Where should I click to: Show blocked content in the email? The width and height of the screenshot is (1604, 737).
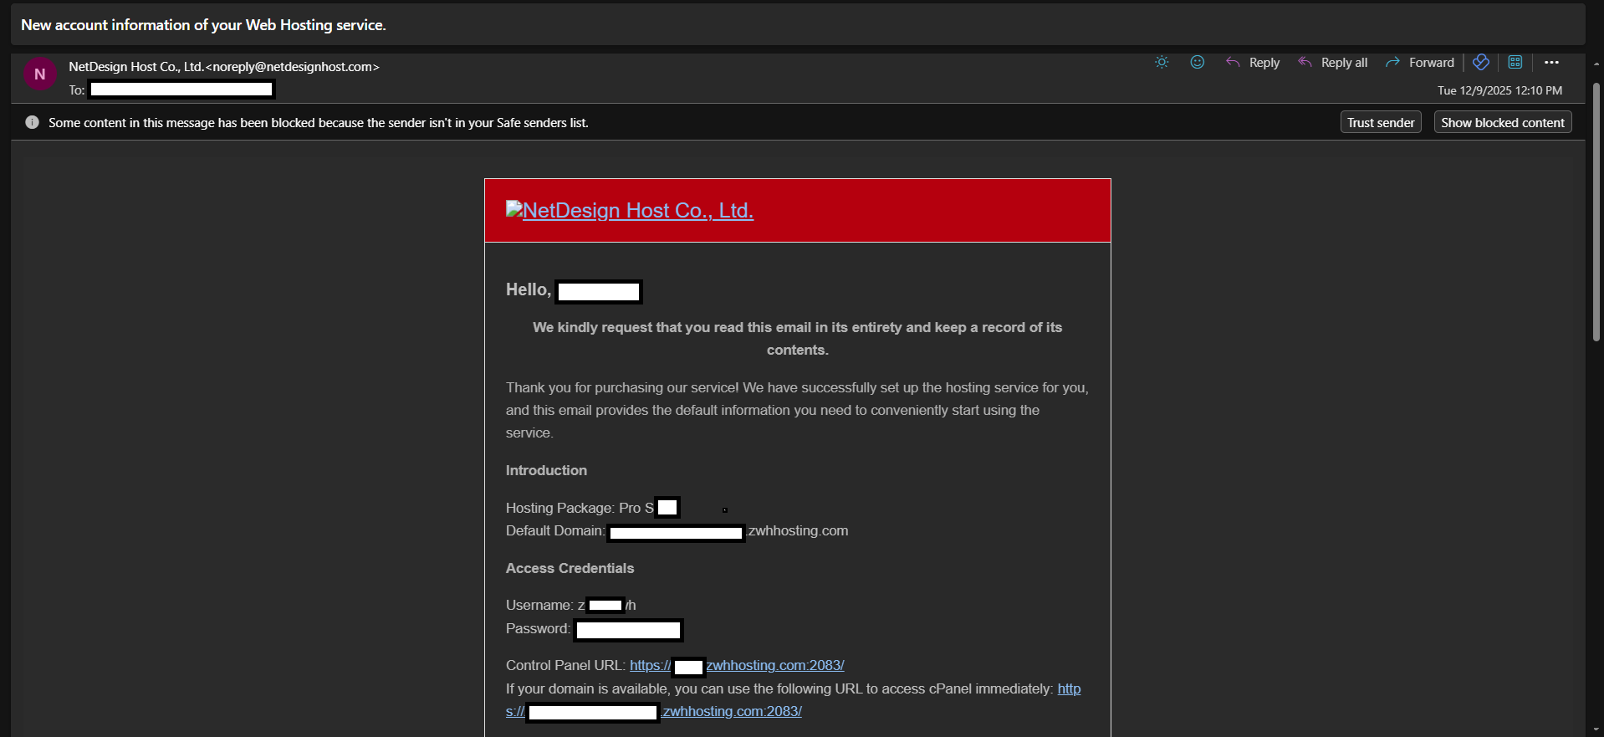click(x=1503, y=122)
